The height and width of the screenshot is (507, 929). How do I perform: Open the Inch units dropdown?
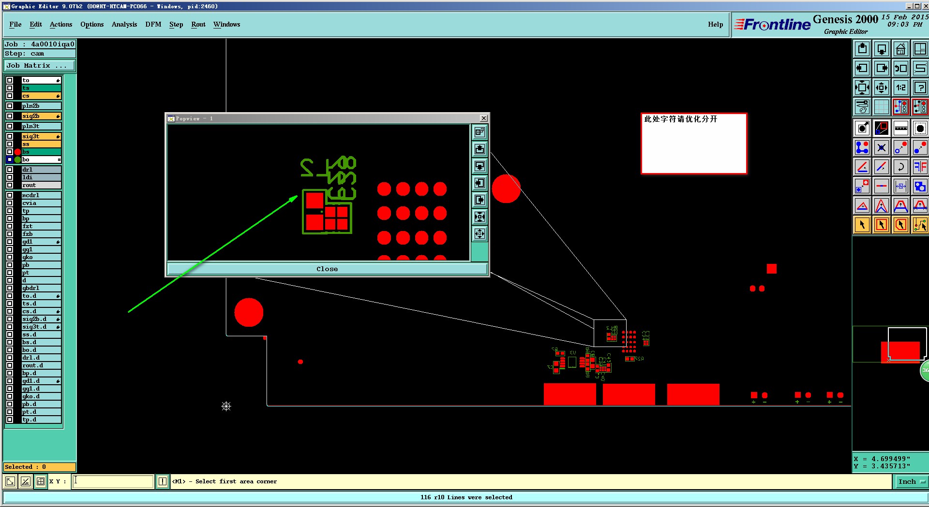[912, 481]
